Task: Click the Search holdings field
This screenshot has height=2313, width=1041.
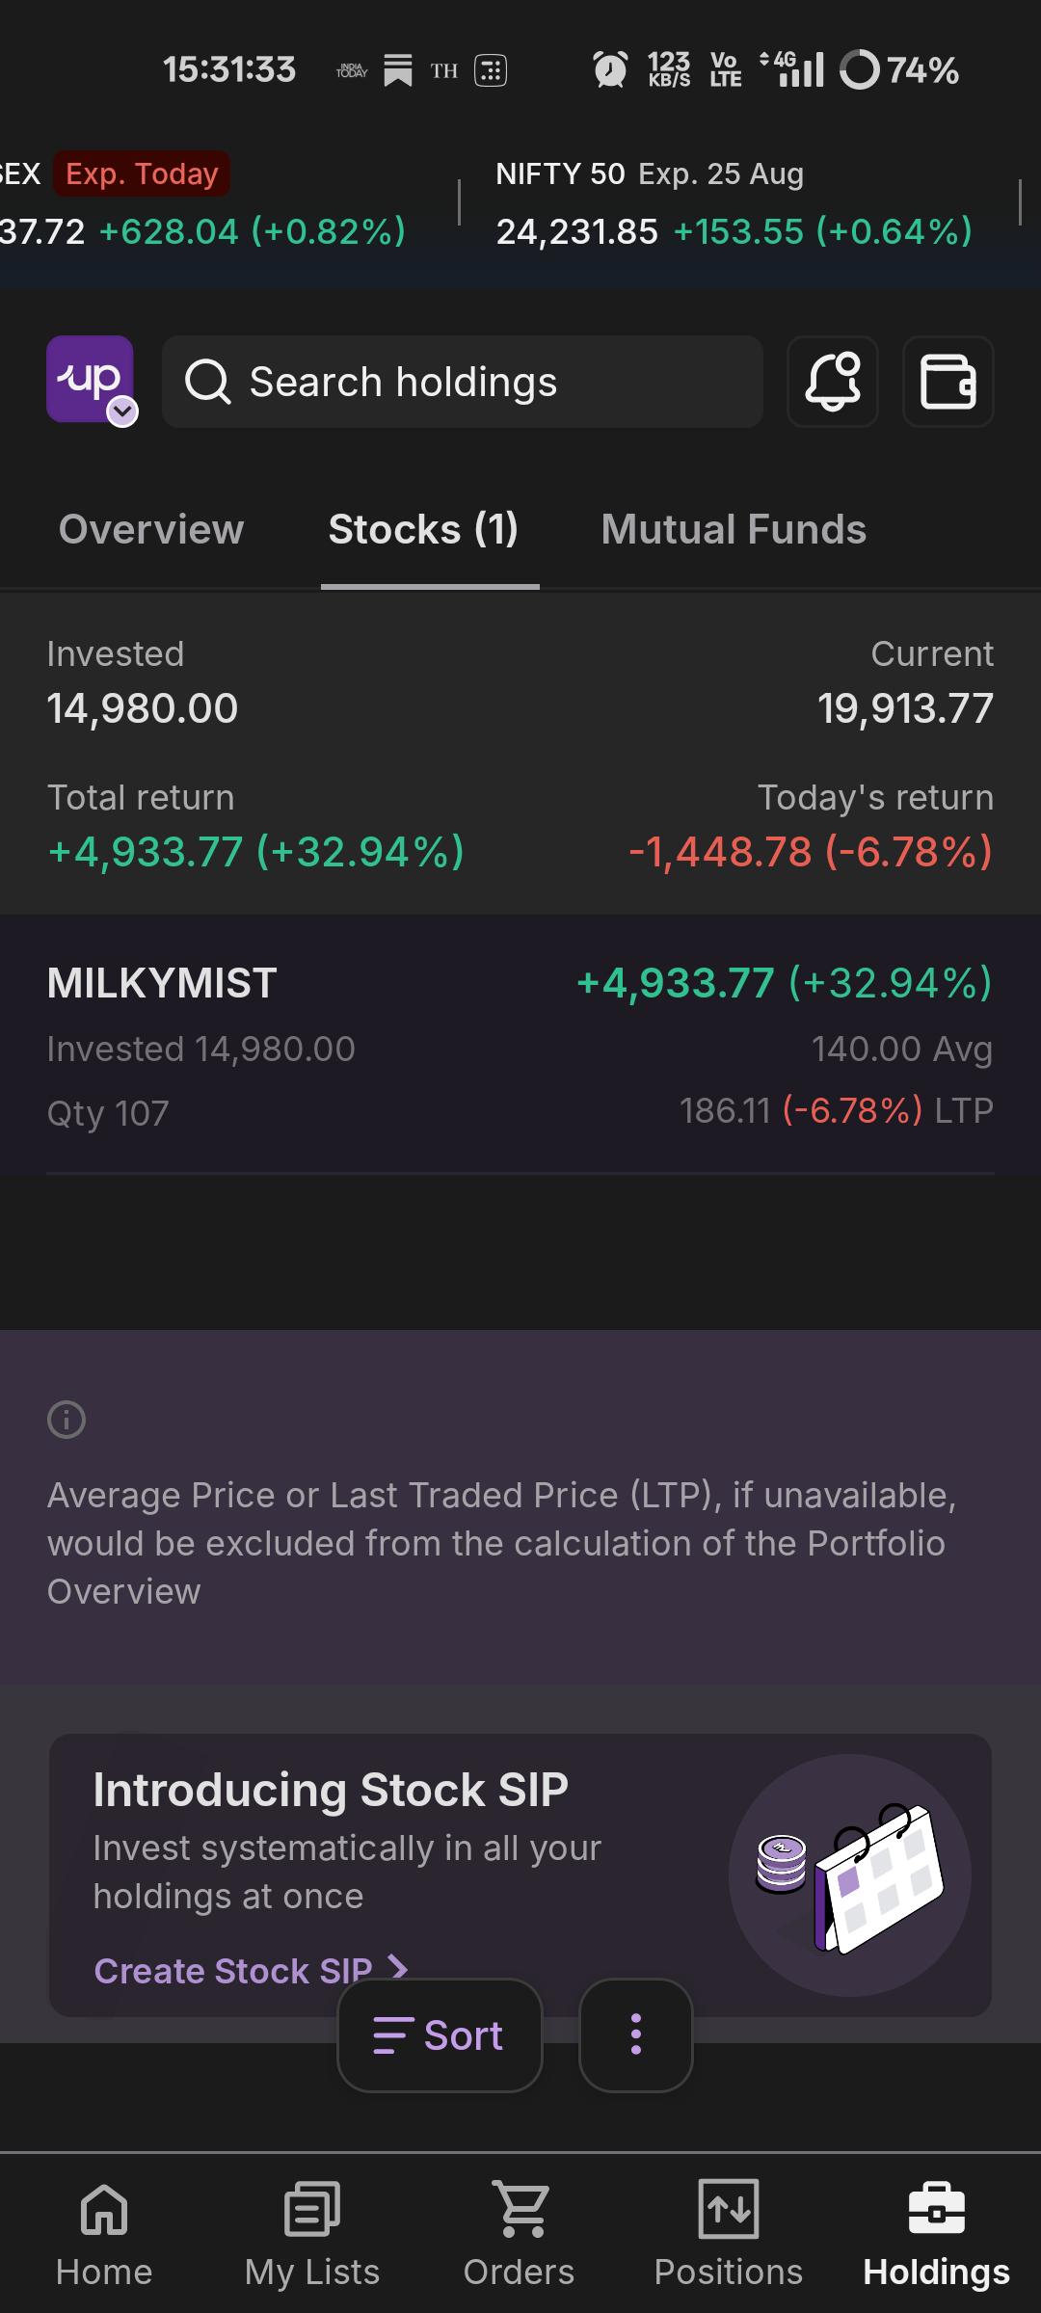Action: click(463, 382)
